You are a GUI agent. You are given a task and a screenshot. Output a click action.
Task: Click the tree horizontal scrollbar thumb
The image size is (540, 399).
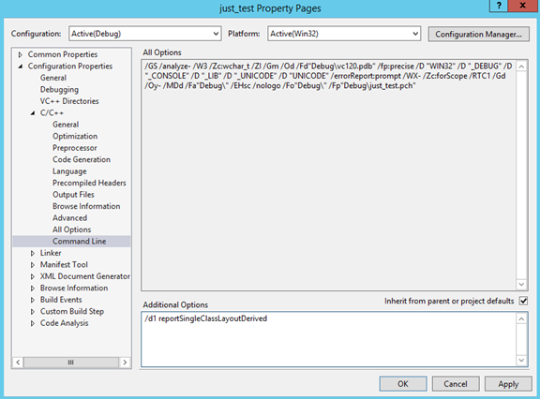71,362
